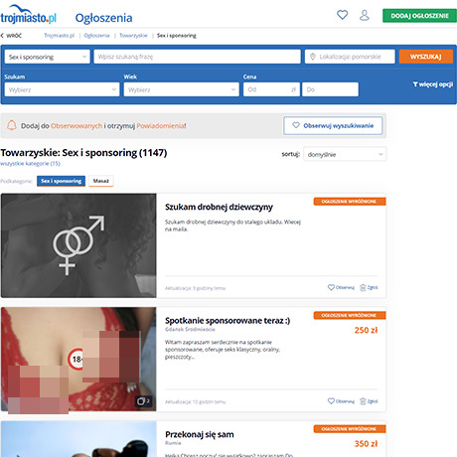Click the bell notification icon
This screenshot has height=457, width=457.
click(x=12, y=125)
